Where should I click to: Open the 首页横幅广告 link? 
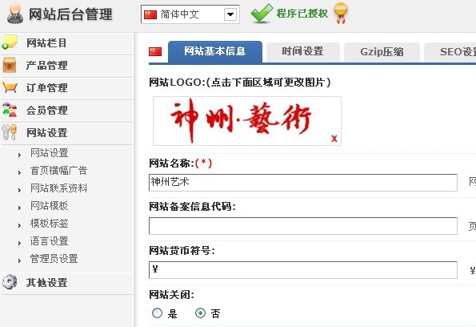[58, 171]
